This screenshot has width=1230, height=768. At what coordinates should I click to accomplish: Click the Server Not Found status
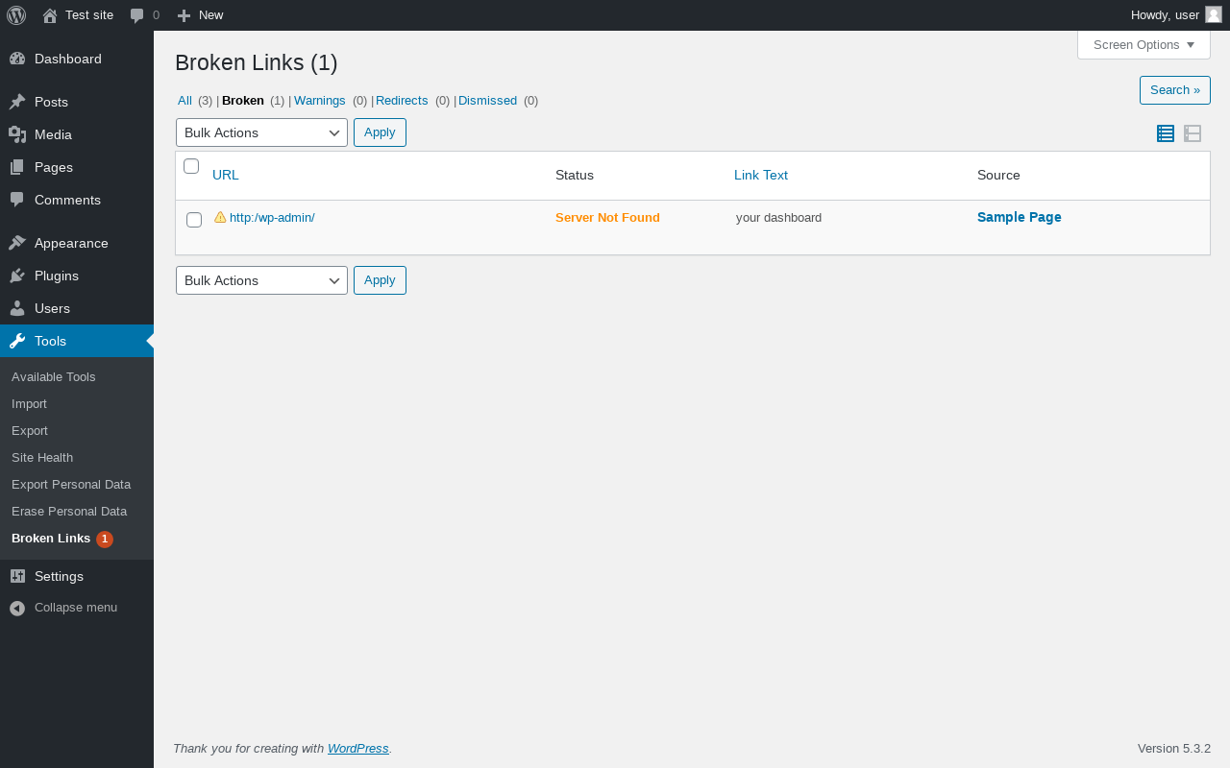click(x=607, y=218)
